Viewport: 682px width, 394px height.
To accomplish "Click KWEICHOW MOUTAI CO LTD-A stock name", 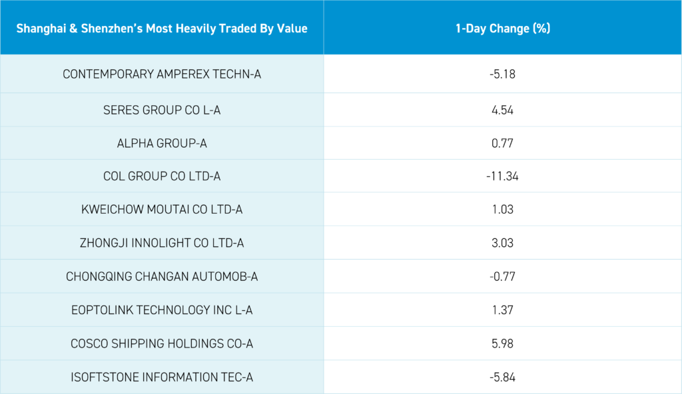I will click(x=162, y=210).
